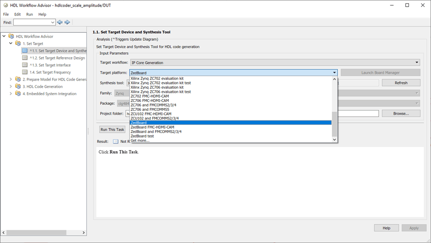Click the Refresh button
This screenshot has height=243, width=431.
[401, 83]
